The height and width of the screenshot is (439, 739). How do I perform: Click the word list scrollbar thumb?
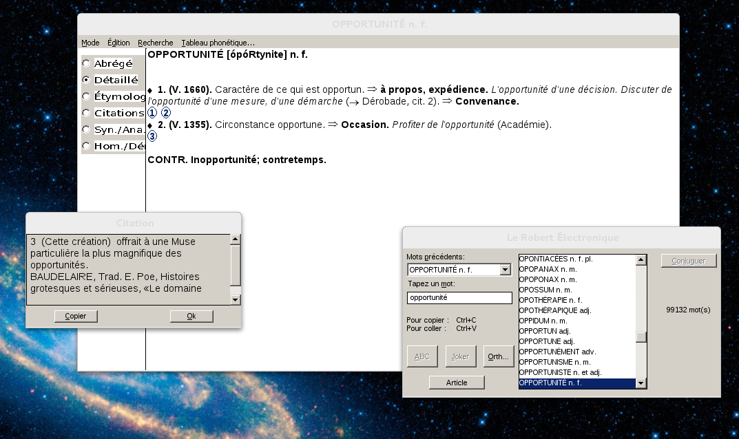pyautogui.click(x=641, y=337)
